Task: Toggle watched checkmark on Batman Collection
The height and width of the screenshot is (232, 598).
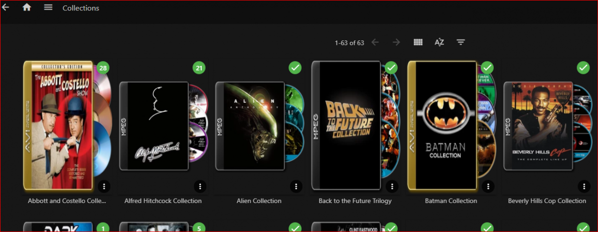Action: point(488,67)
